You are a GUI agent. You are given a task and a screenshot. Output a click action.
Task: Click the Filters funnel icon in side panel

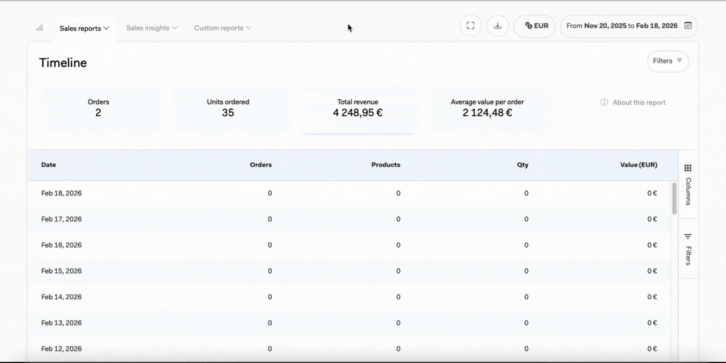[688, 237]
